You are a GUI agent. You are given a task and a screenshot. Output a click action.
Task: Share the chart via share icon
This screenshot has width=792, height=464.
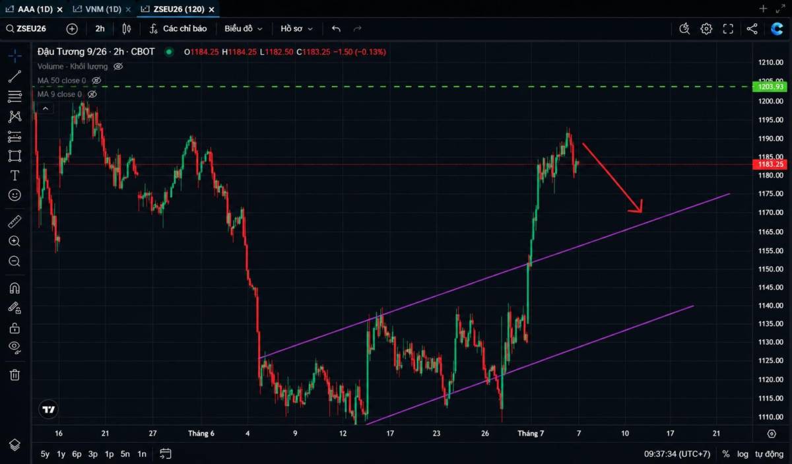click(x=752, y=29)
